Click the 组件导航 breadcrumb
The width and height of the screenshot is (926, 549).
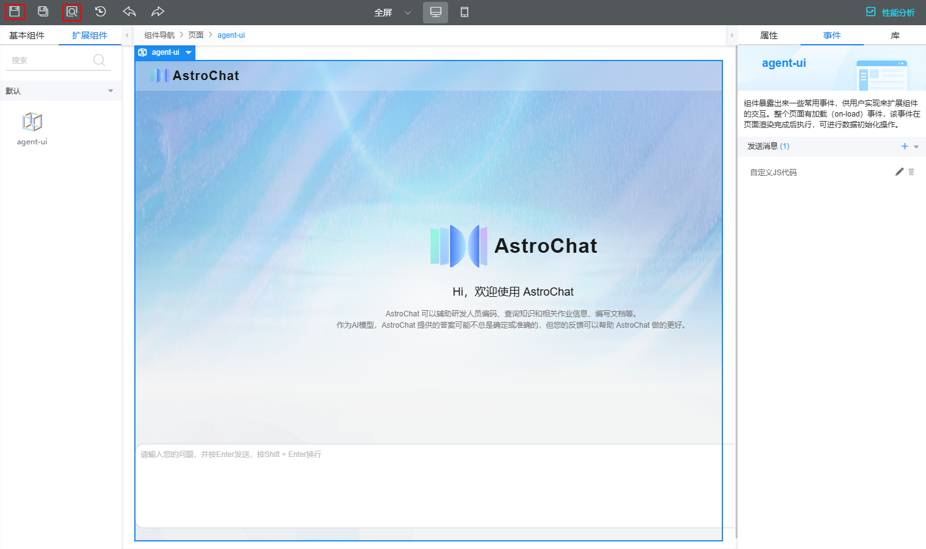tap(159, 35)
